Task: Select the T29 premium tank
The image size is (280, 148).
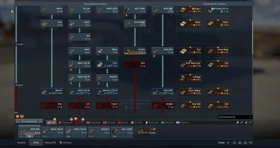Action: click(x=218, y=106)
